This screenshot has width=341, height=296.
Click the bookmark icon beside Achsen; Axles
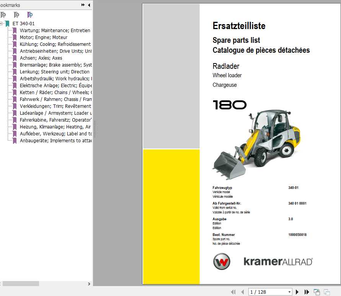tap(15, 58)
